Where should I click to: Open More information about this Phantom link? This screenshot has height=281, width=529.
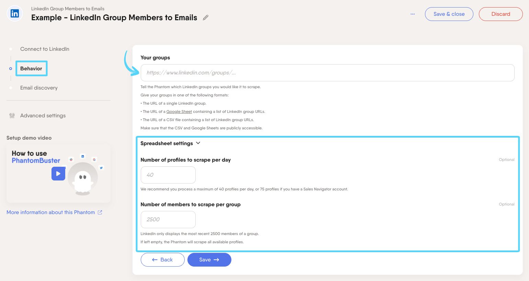coord(51,212)
